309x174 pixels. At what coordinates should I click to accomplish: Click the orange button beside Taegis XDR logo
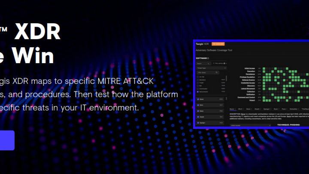[218, 44]
